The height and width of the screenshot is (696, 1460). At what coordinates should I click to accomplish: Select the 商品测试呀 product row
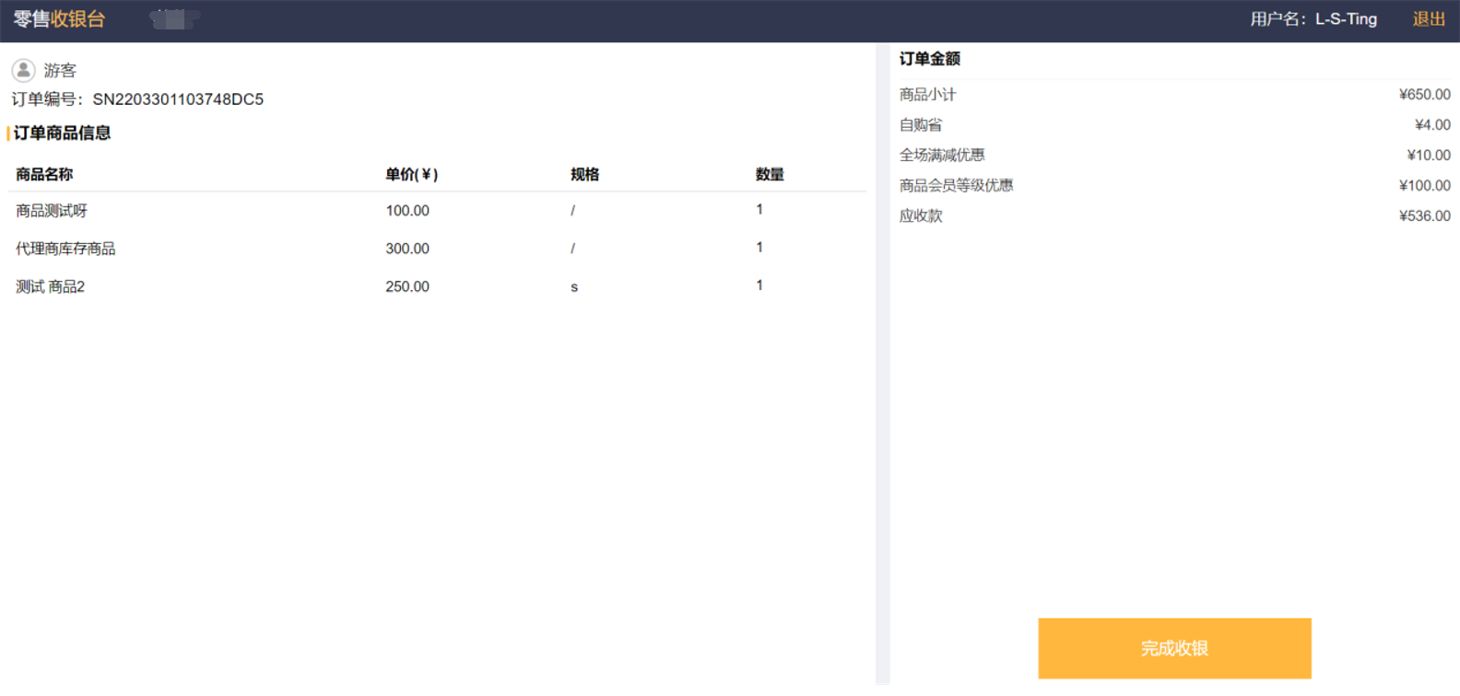[x=52, y=211]
